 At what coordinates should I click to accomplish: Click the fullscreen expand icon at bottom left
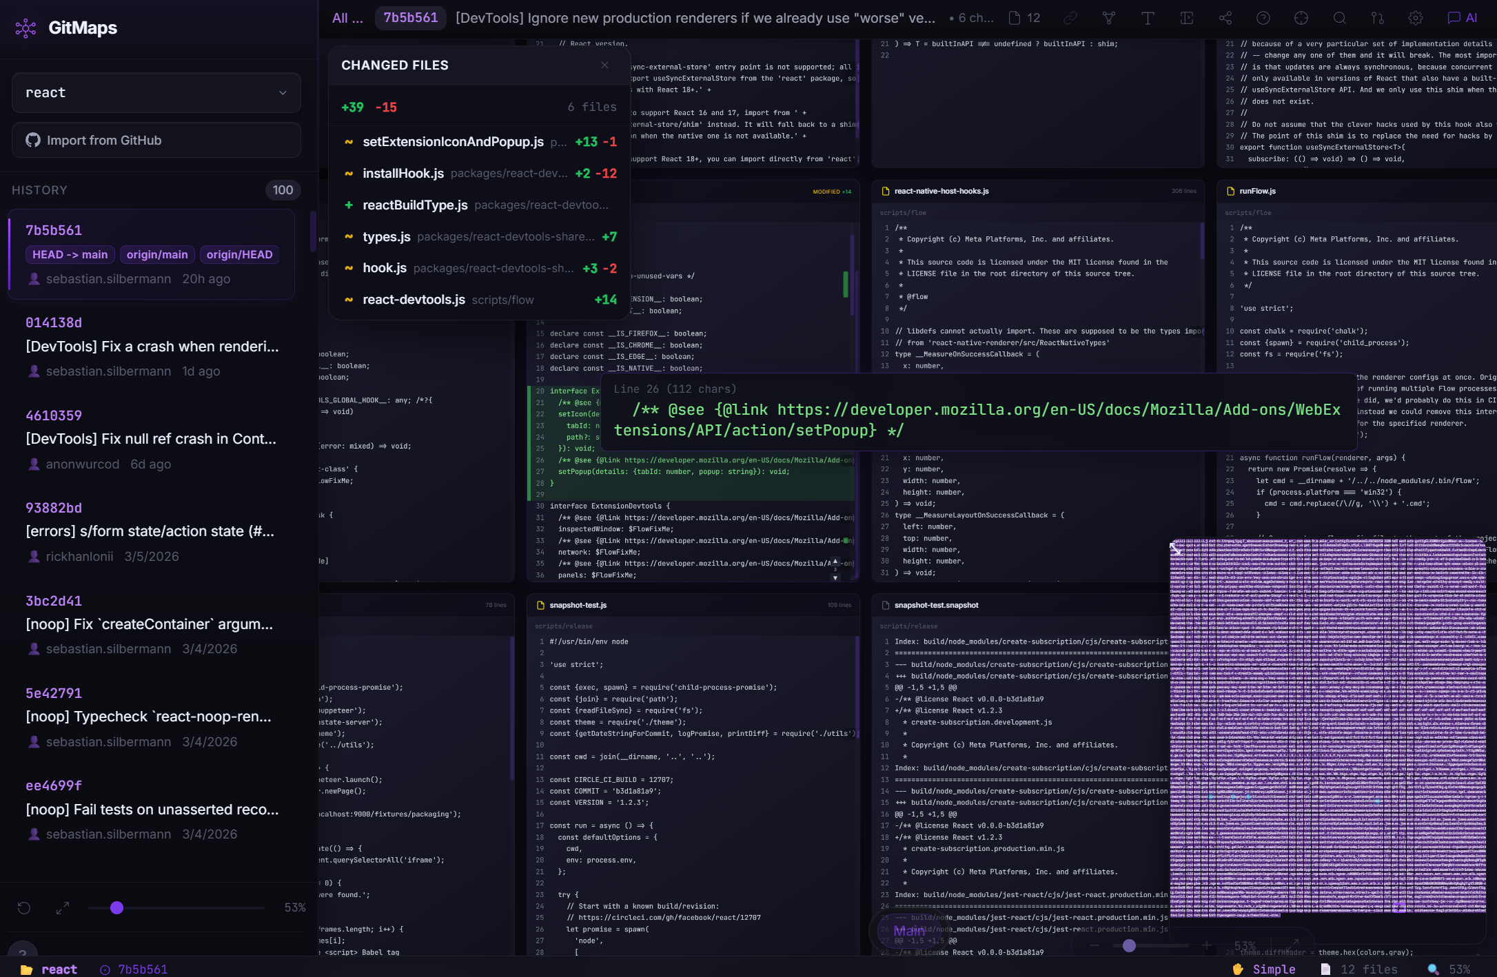pyautogui.click(x=62, y=908)
